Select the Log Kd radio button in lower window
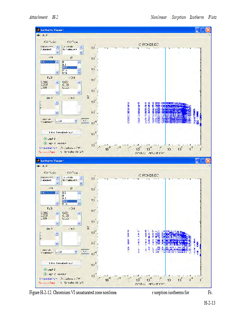Screen dimensions: 248x321 click(45, 269)
